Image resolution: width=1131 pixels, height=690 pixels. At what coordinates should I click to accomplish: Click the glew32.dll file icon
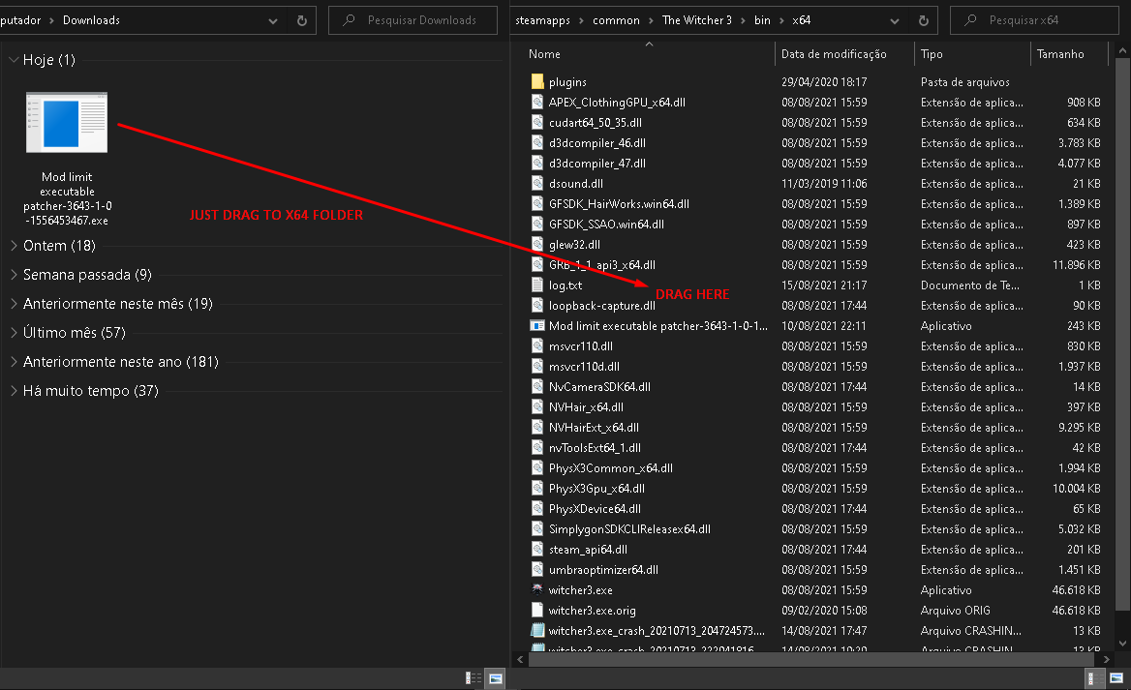537,244
